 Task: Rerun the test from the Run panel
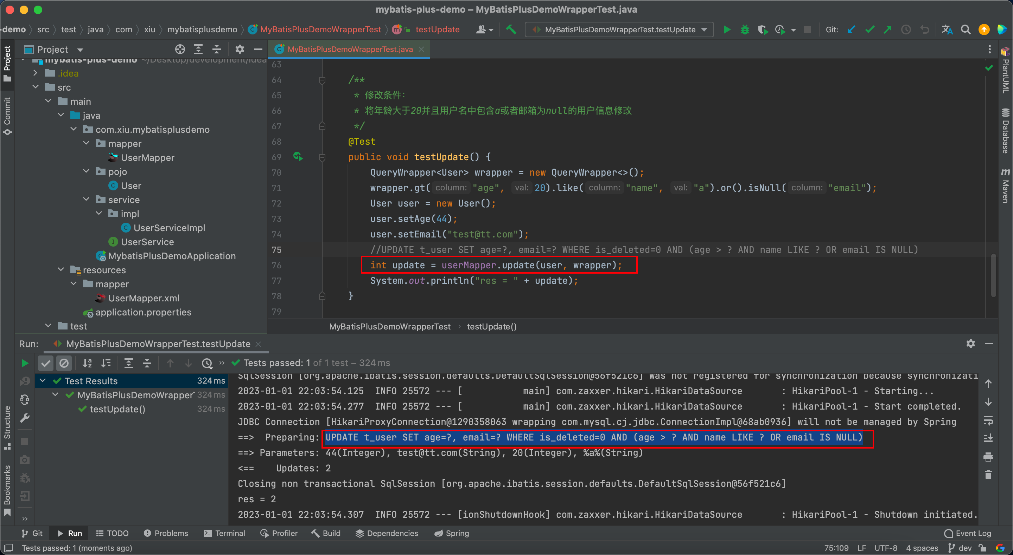[x=24, y=363]
